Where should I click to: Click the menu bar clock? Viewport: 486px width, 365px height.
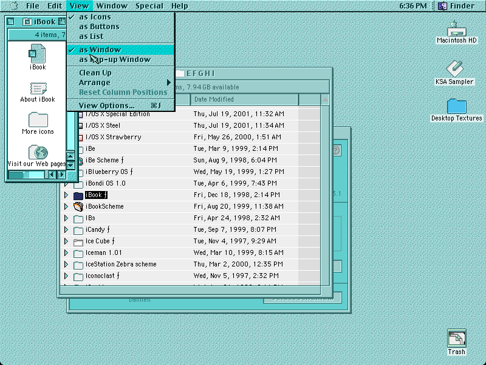(413, 5)
